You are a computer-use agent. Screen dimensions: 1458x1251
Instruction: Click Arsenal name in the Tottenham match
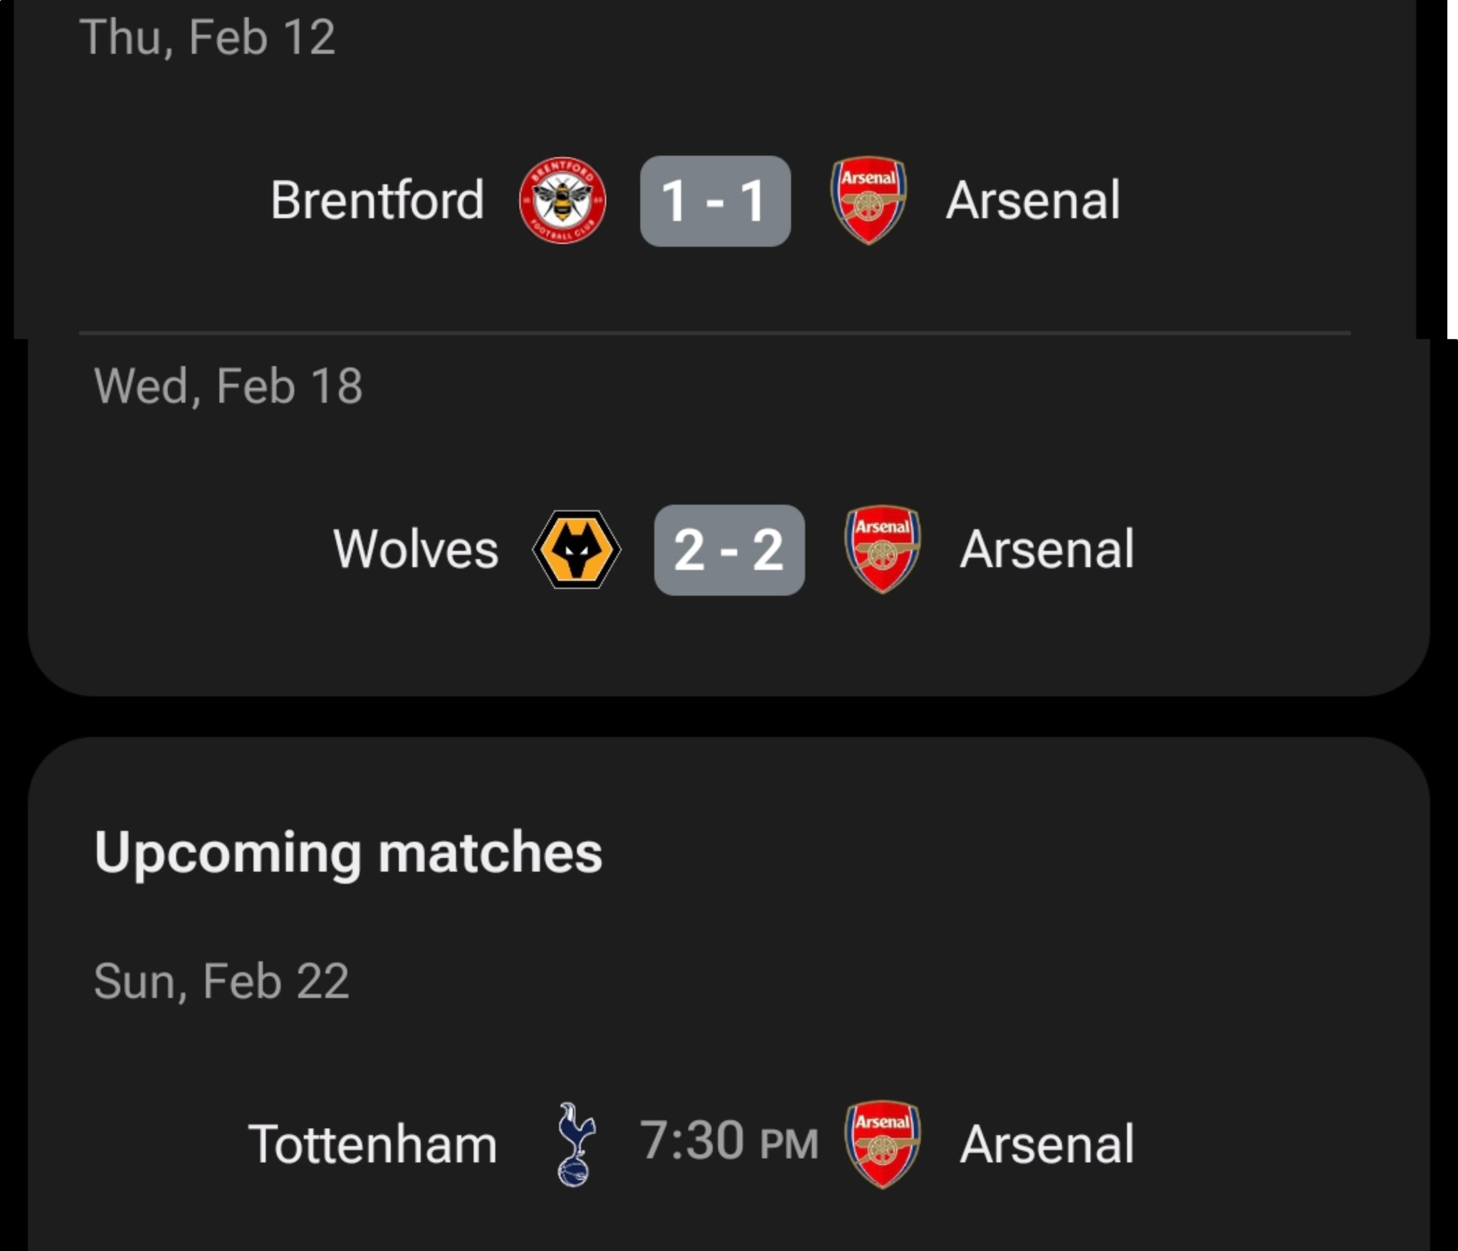point(1047,1144)
